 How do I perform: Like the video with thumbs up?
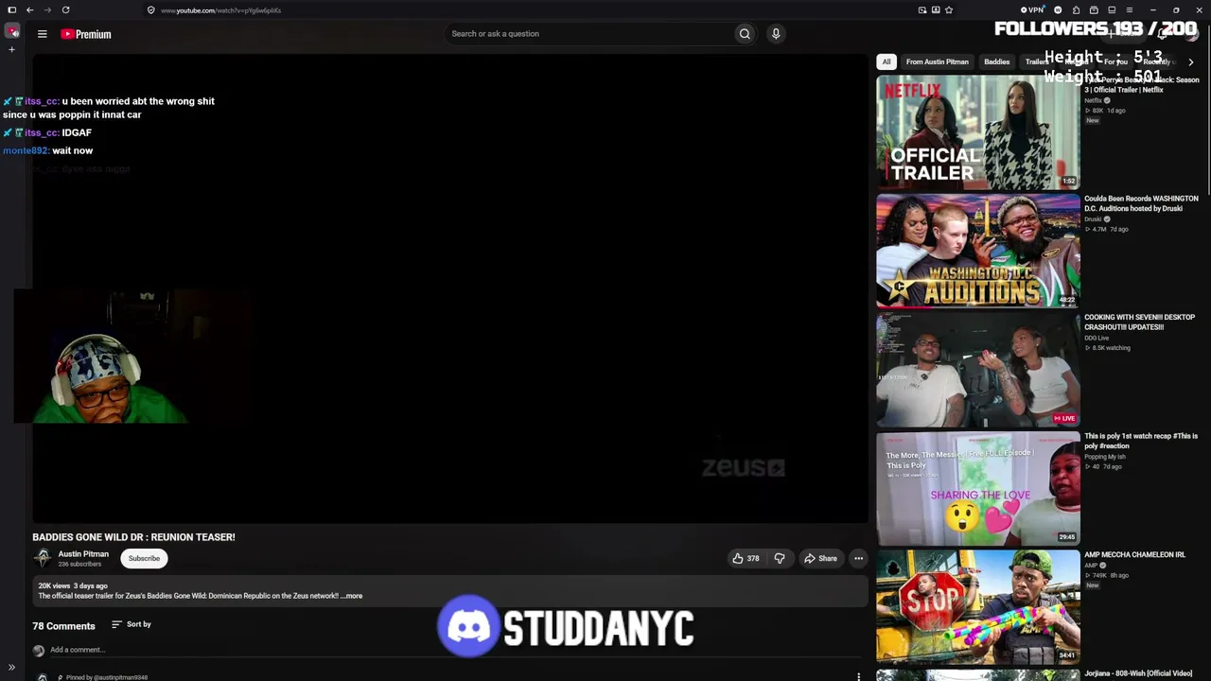tap(746, 559)
